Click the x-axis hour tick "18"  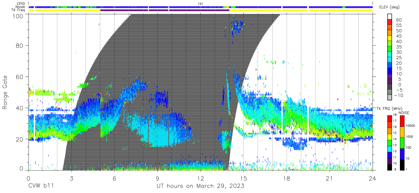(287, 178)
